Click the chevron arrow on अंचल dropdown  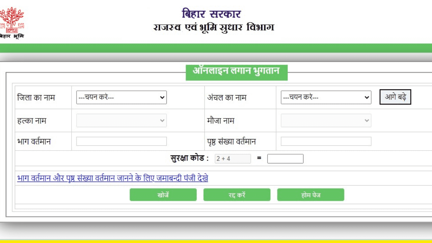tap(367, 98)
